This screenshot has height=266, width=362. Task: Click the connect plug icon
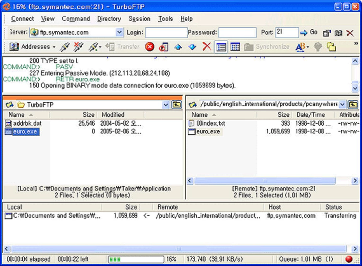click(65, 47)
